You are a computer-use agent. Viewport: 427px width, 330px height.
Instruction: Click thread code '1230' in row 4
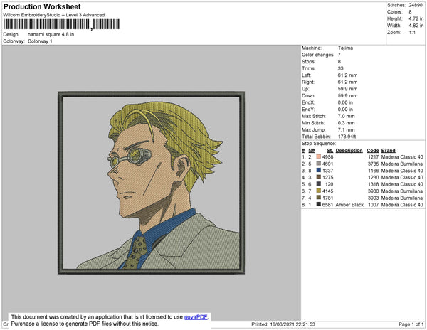click(x=374, y=177)
